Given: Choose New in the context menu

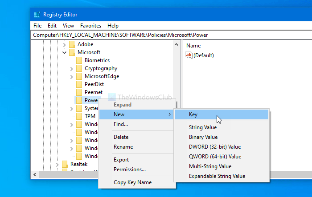Looking at the screenshot, I should (x=136, y=114).
